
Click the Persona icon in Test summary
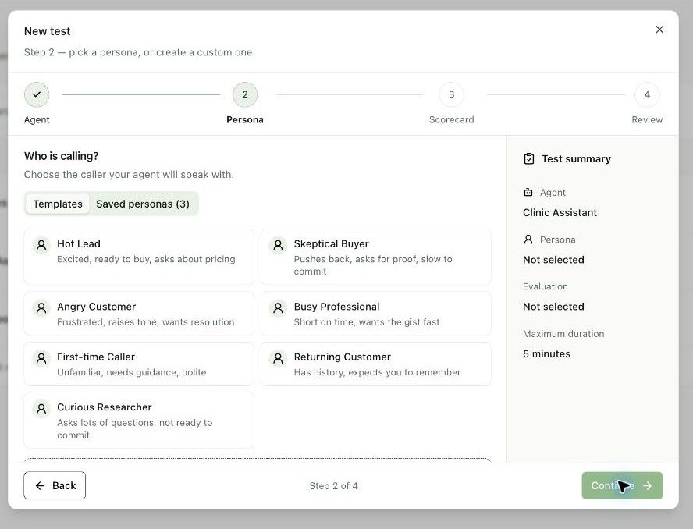(528, 239)
